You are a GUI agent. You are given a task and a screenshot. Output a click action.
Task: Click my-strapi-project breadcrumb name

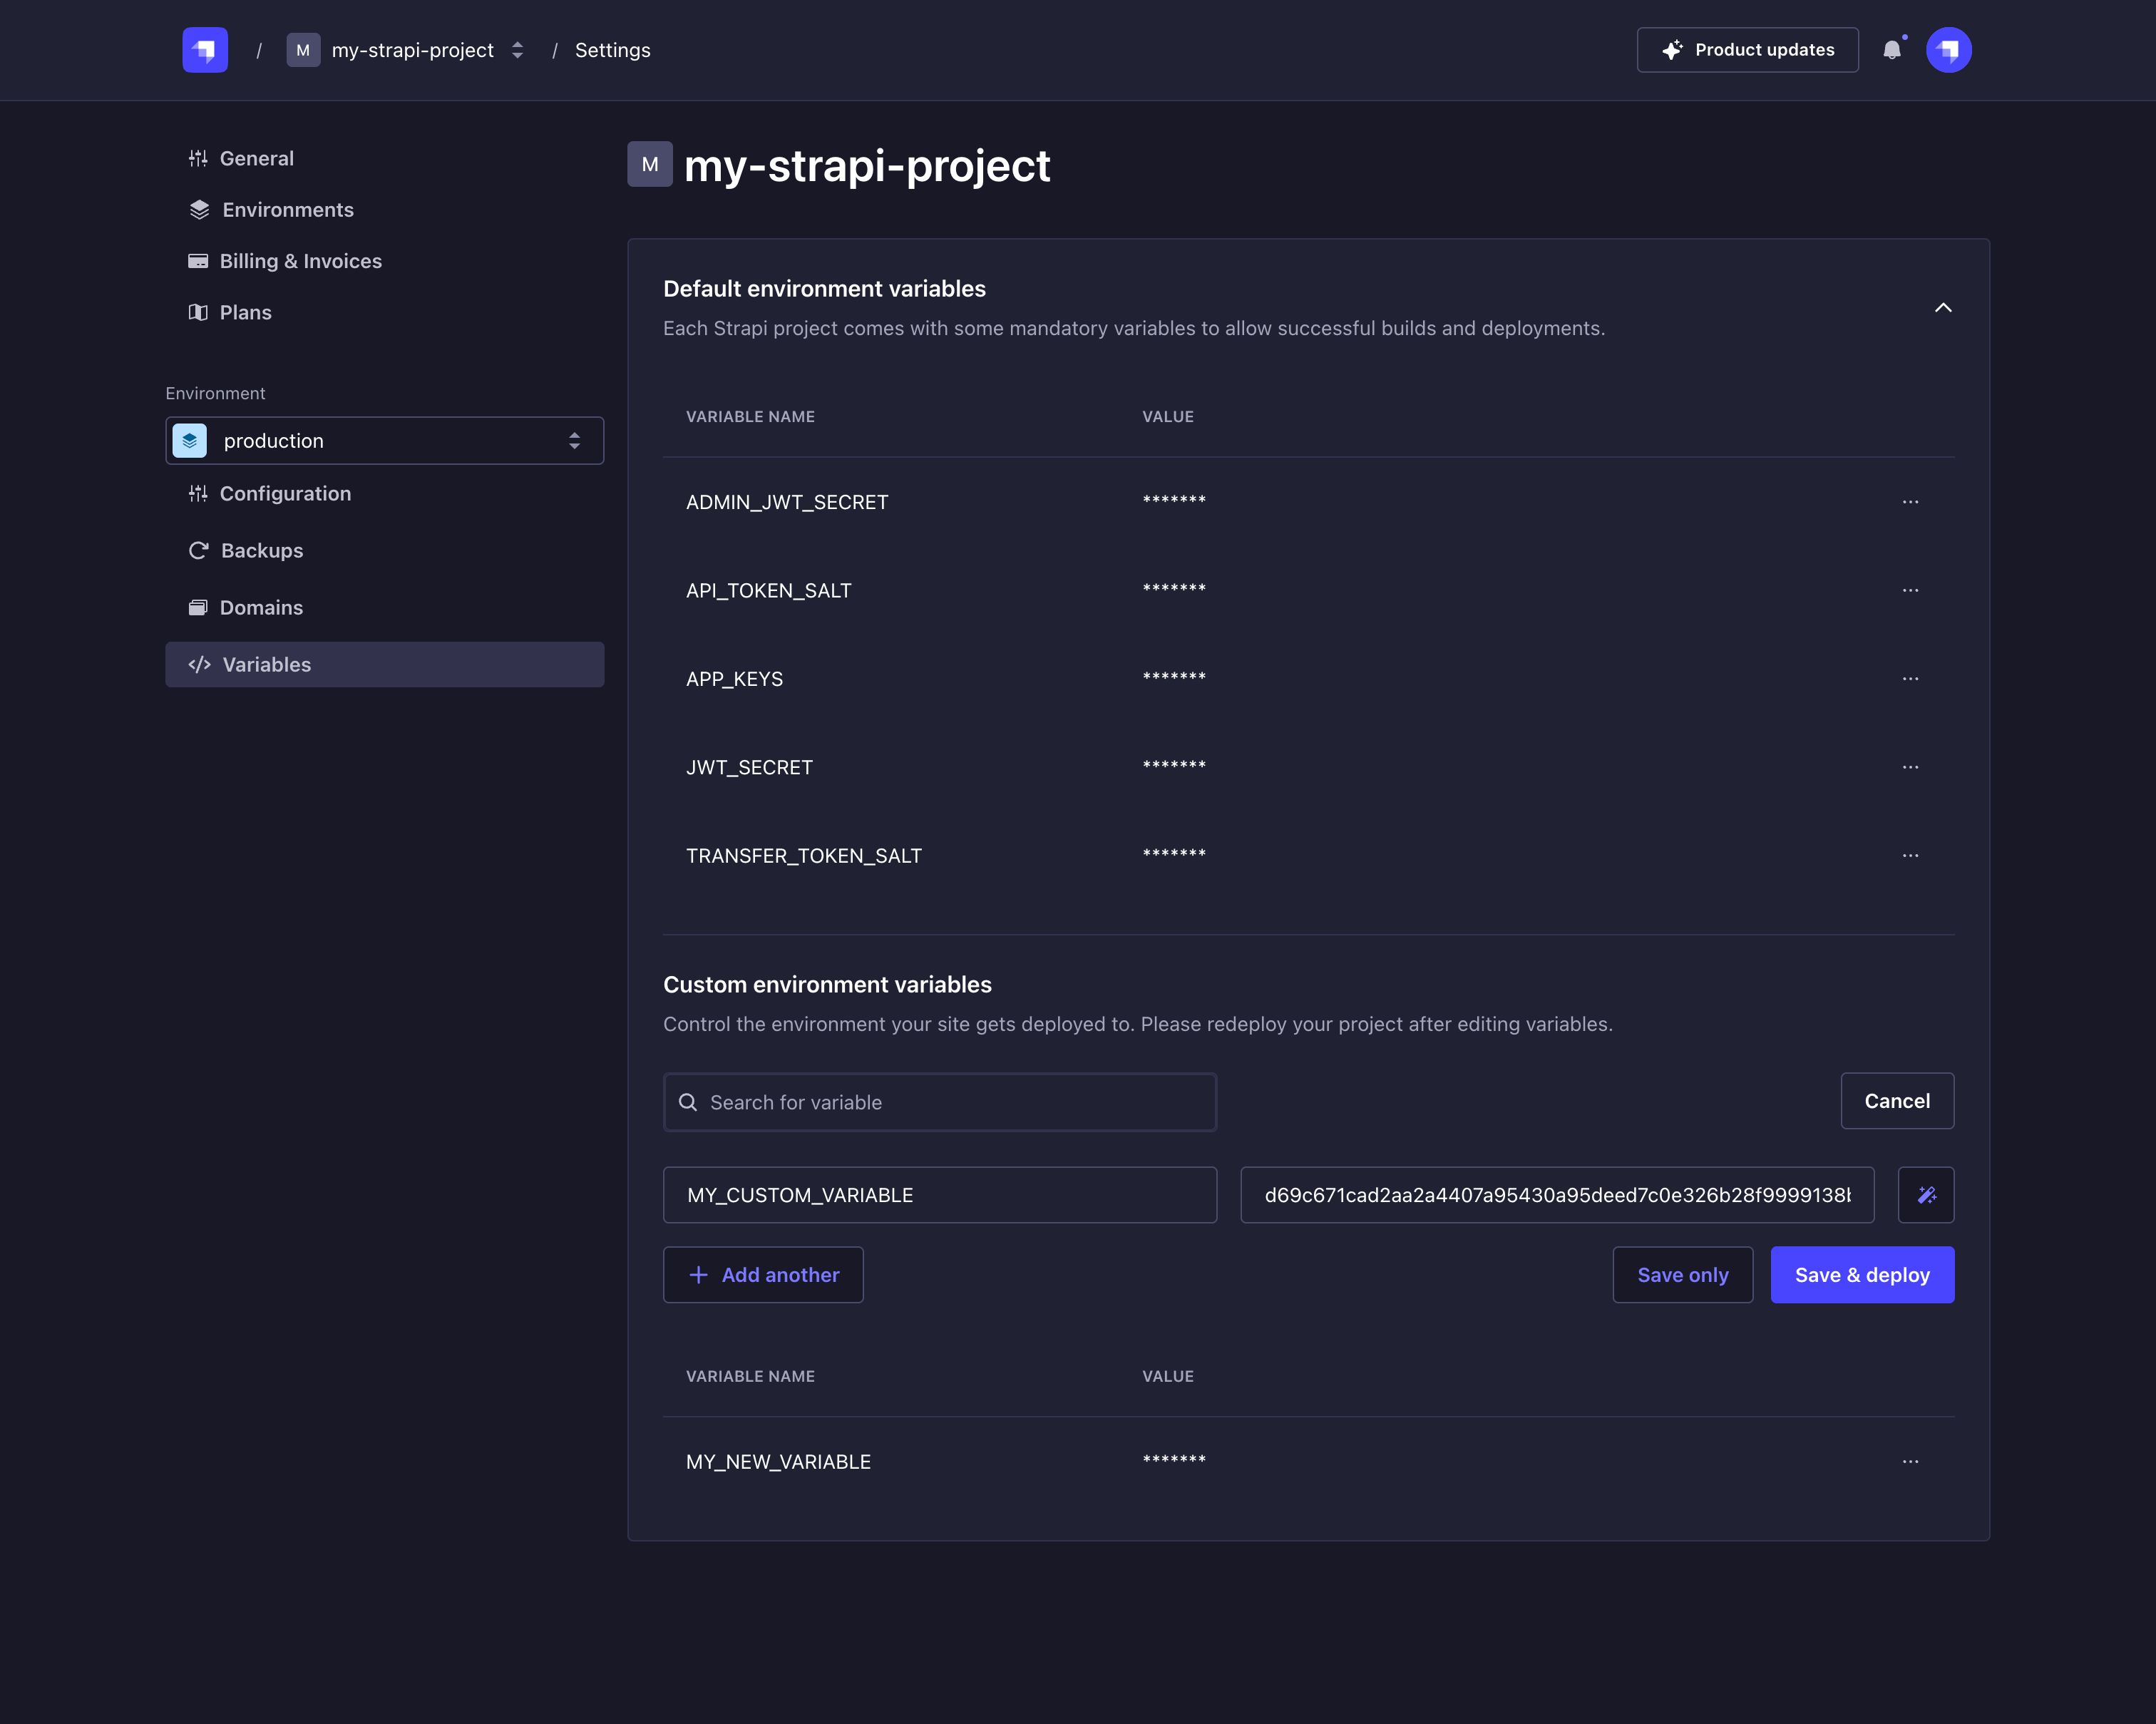413,50
